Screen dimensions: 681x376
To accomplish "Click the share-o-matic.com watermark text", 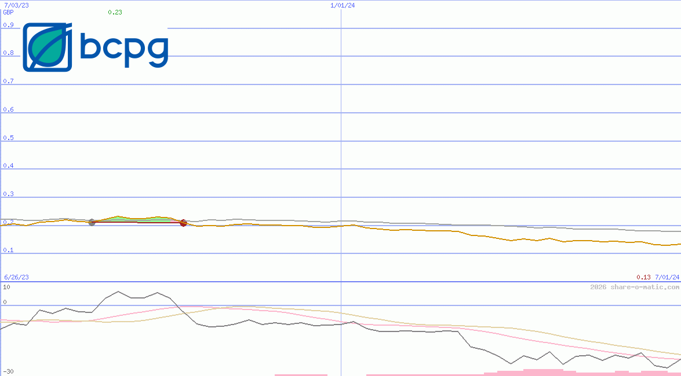I will pos(635,287).
